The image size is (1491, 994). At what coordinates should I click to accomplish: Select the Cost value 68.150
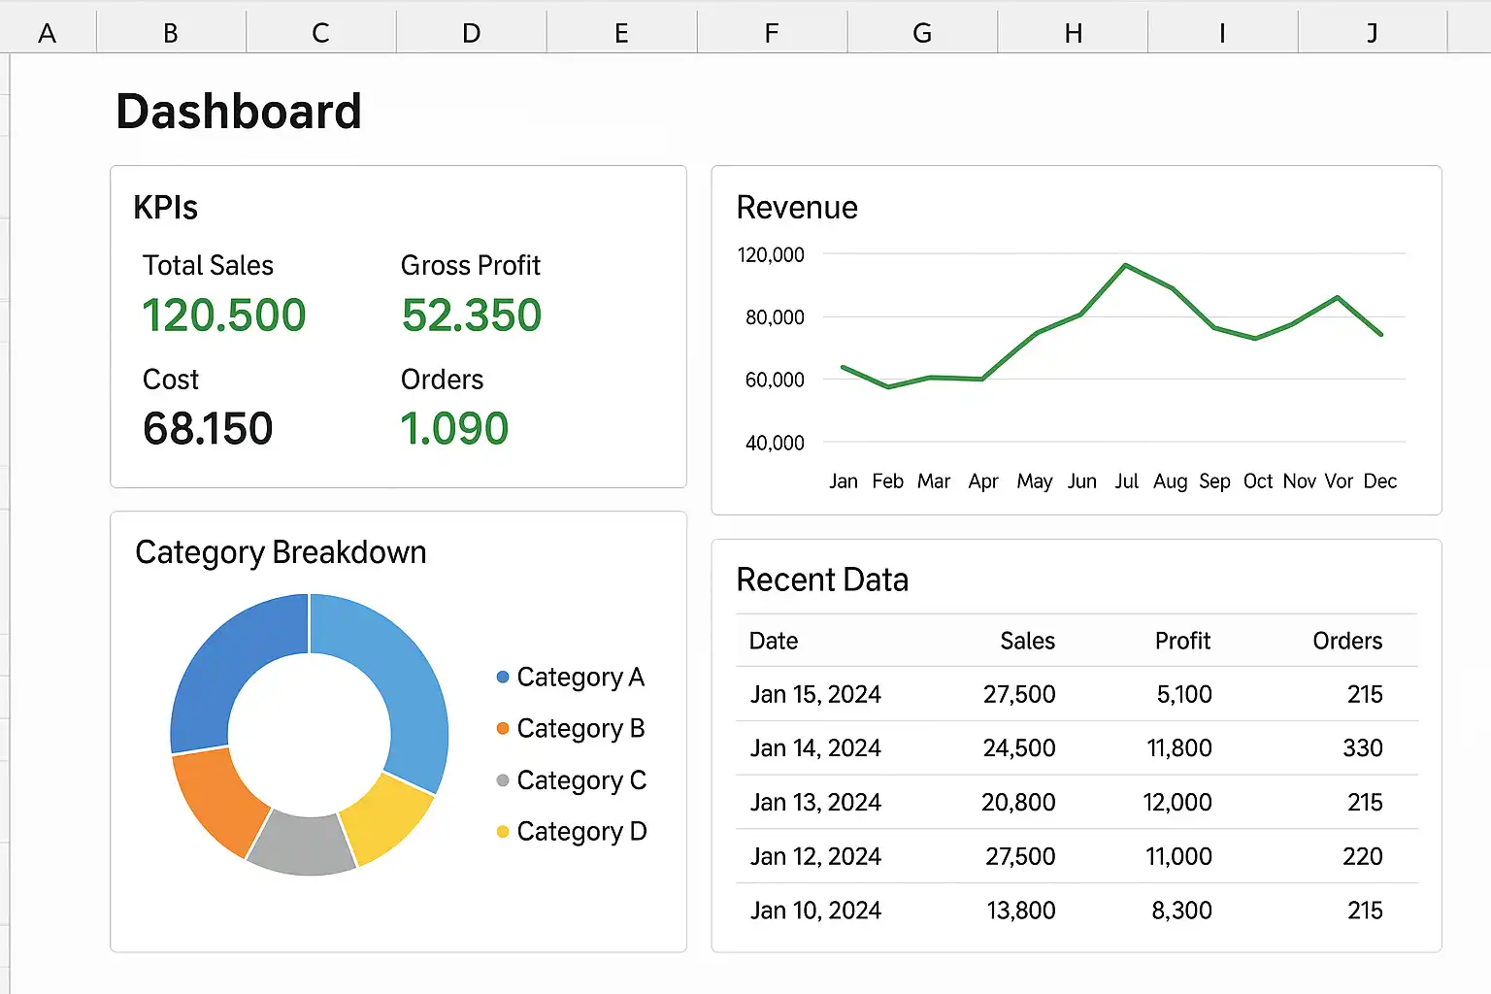208,429
